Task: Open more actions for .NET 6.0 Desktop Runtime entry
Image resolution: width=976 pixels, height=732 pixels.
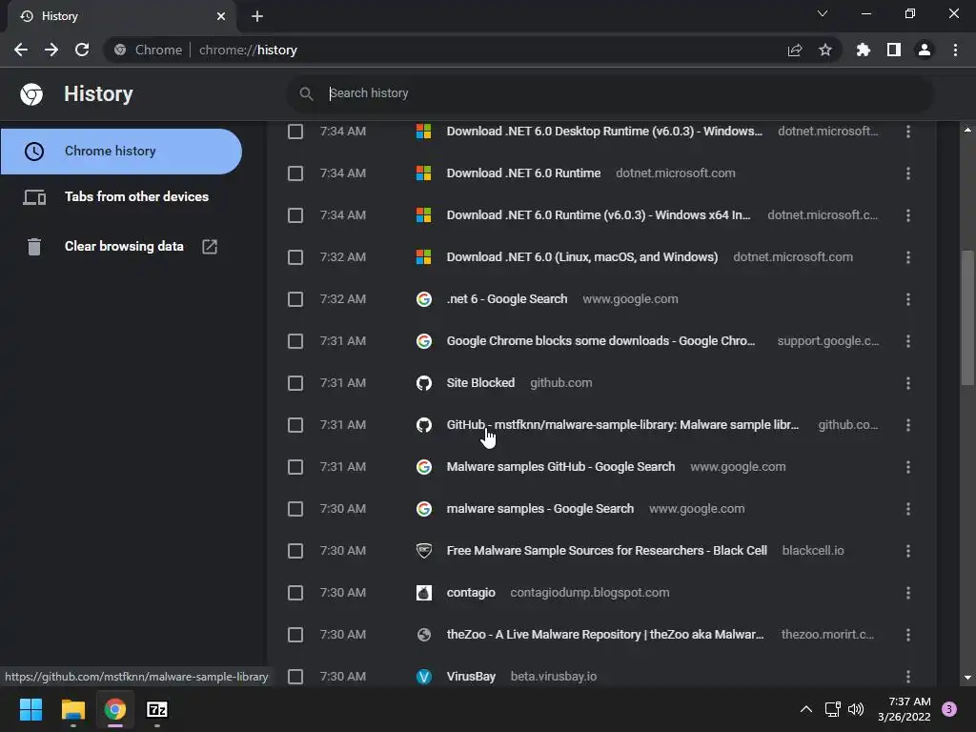Action: (x=908, y=132)
